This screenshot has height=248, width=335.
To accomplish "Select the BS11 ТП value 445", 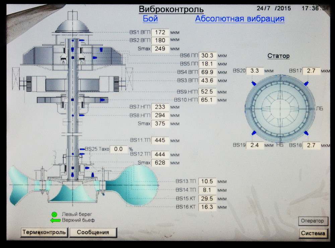I will click(x=160, y=140).
